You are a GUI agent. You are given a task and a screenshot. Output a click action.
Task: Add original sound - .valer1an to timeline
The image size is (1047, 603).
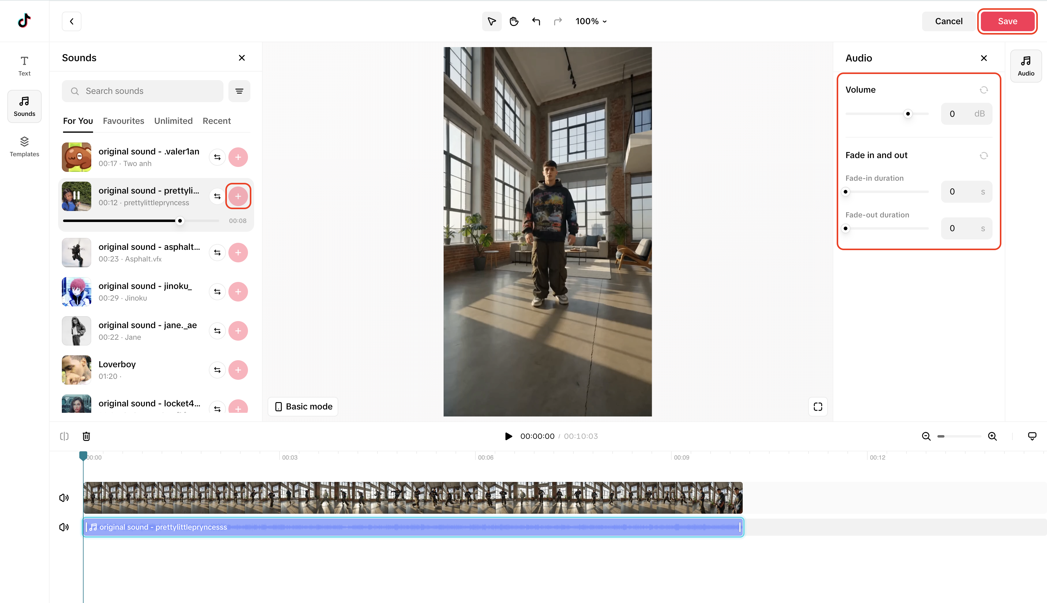(238, 157)
